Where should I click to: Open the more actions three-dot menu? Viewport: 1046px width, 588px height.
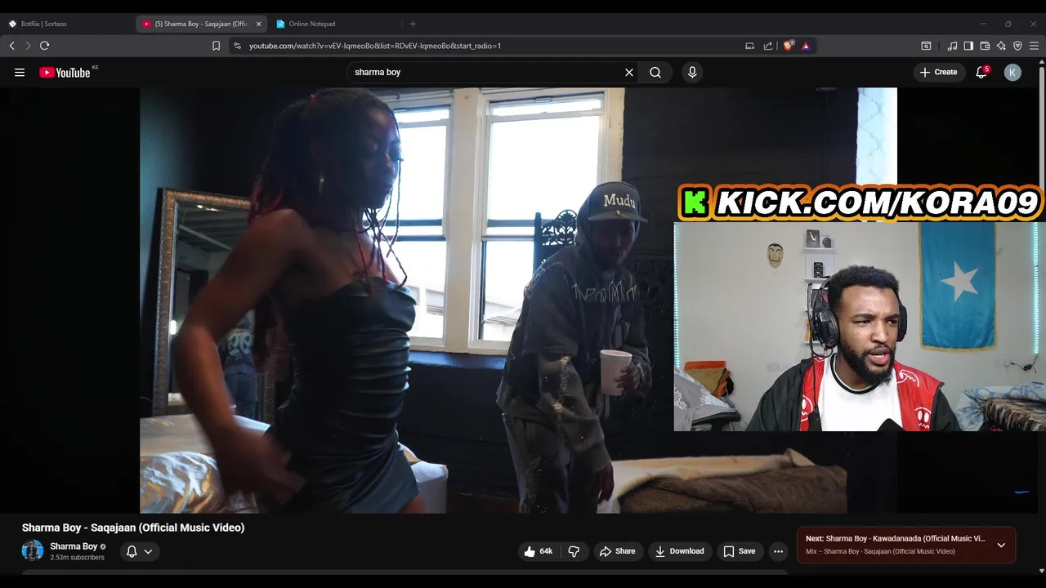[x=778, y=551]
